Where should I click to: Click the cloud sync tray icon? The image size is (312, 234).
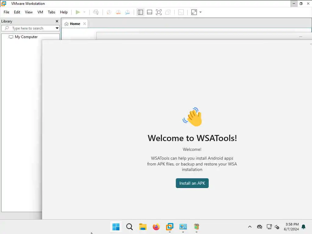coord(260,227)
